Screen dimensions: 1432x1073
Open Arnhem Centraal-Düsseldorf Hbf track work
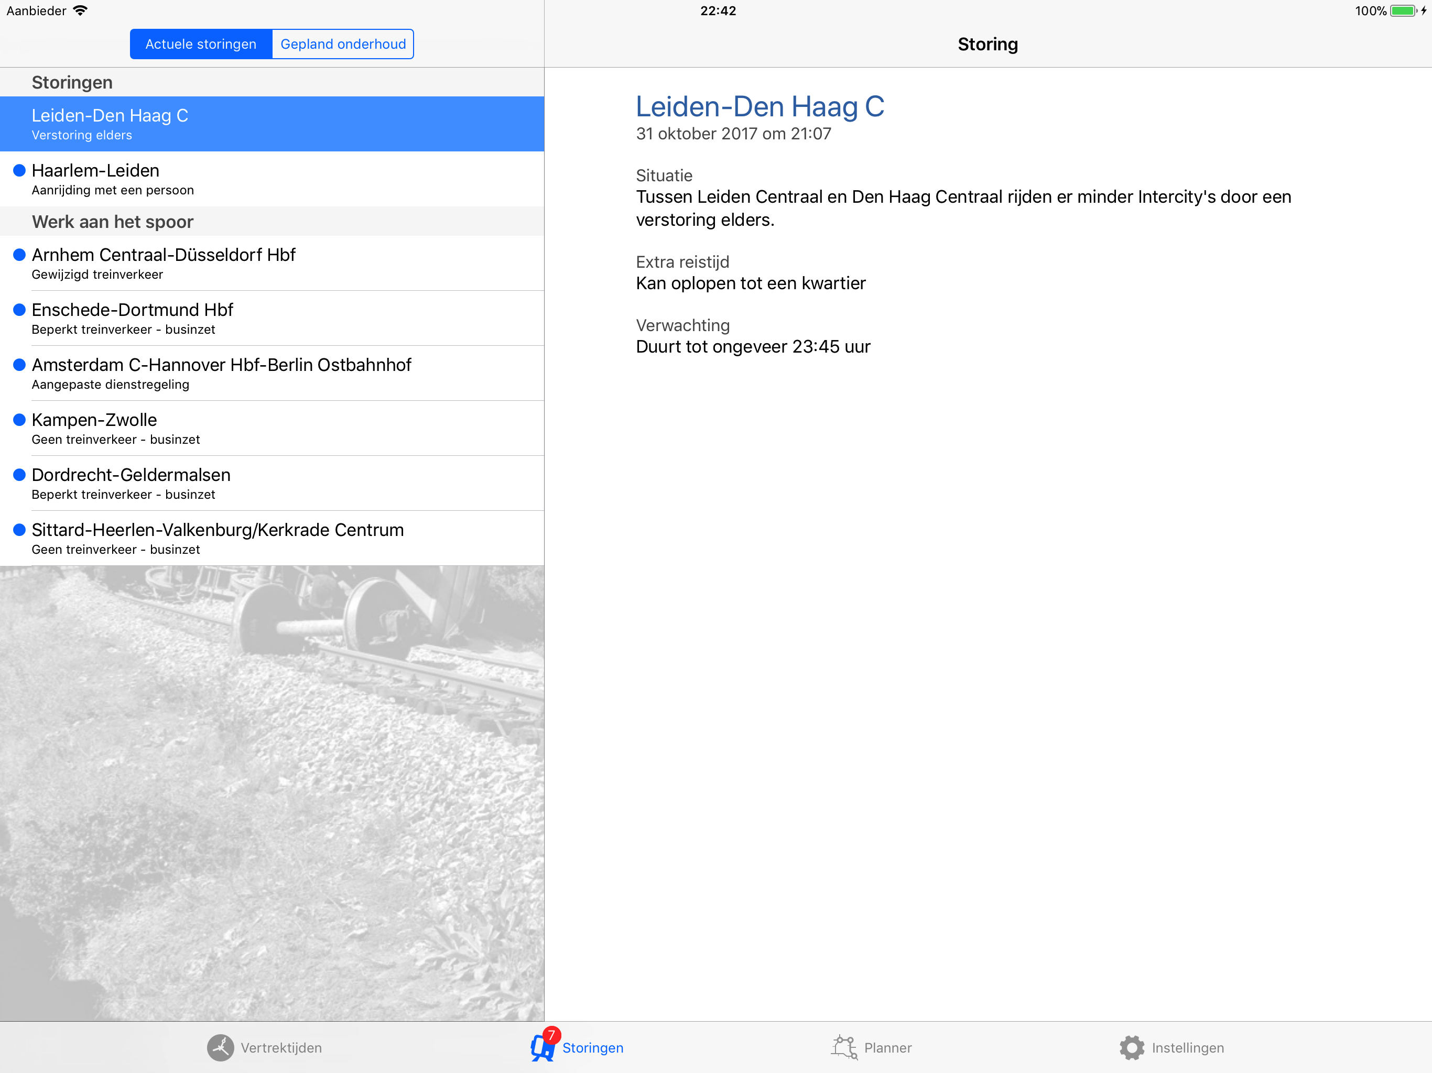[272, 264]
